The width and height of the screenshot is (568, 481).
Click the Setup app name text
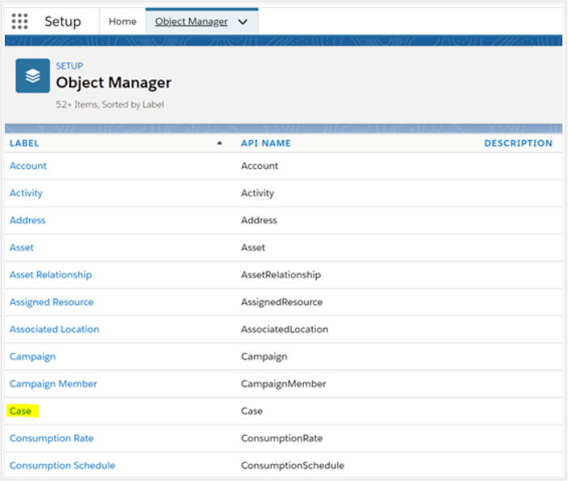coord(63,21)
